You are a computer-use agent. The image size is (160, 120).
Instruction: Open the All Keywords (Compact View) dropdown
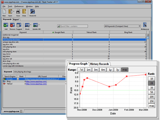click(122, 26)
